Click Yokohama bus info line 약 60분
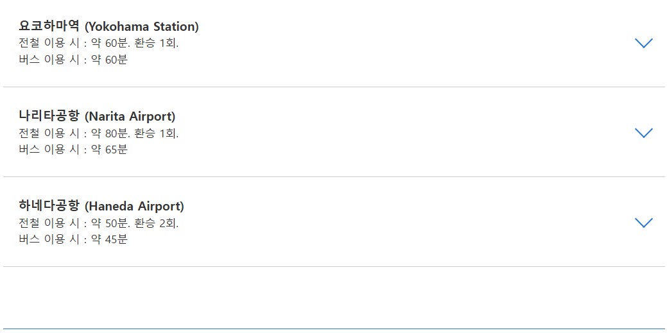 pyautogui.click(x=73, y=60)
